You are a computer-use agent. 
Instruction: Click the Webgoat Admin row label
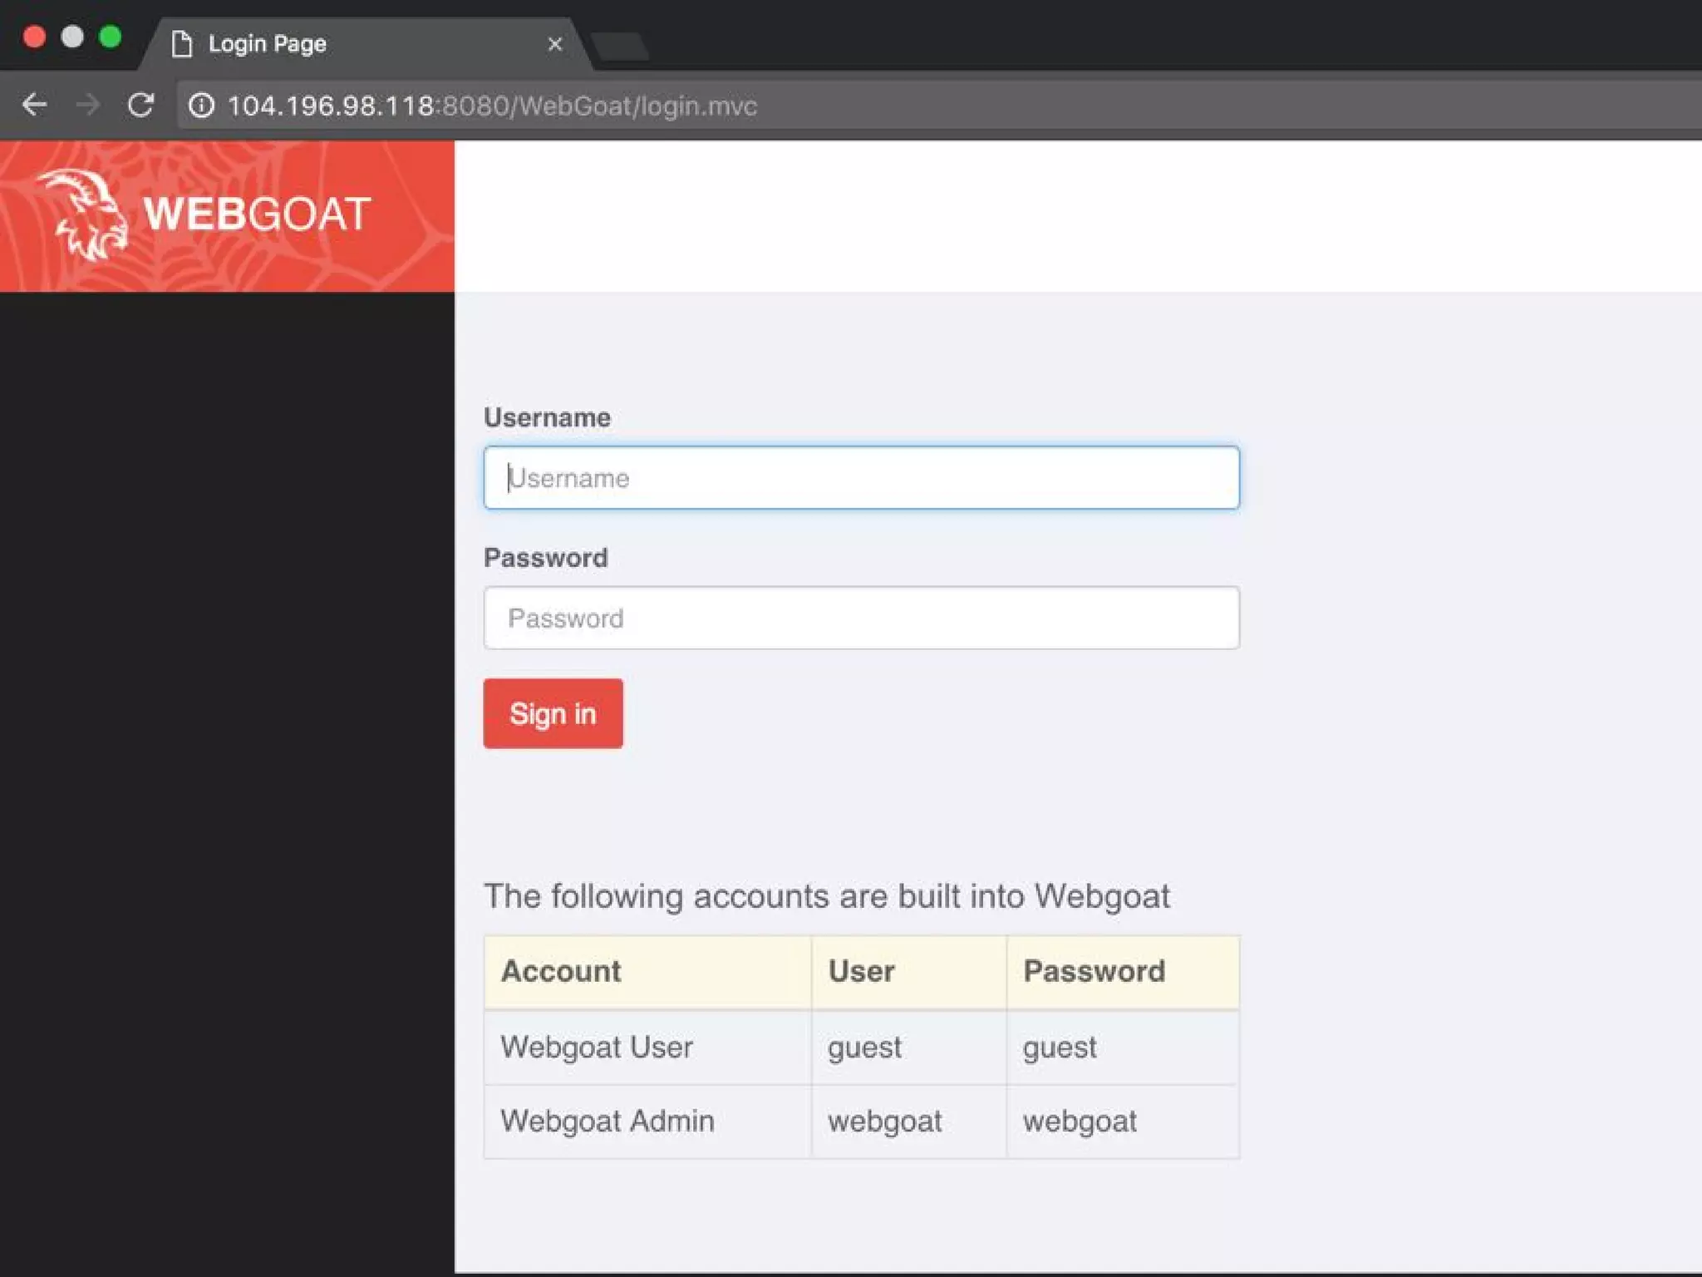click(608, 1122)
